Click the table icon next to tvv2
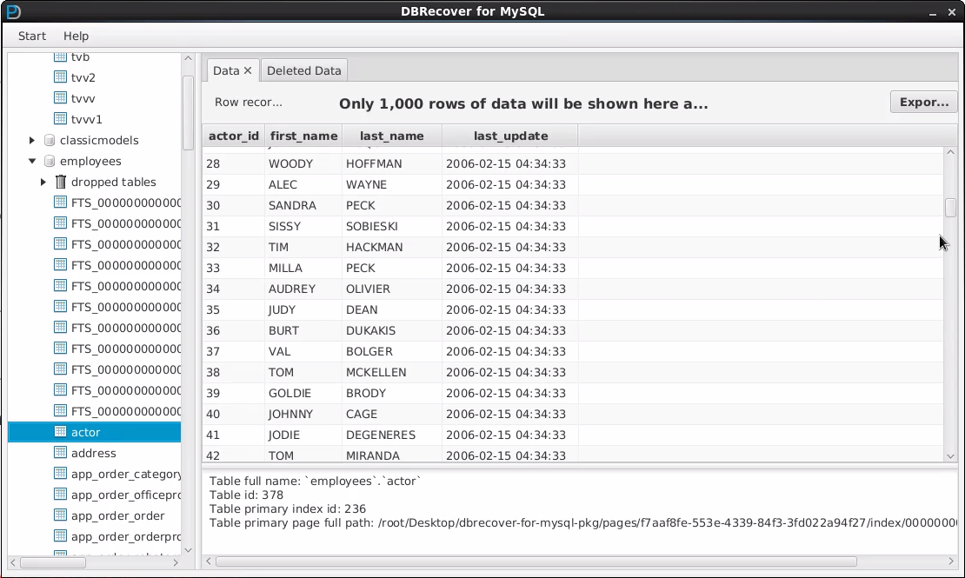This screenshot has width=965, height=578. (60, 77)
